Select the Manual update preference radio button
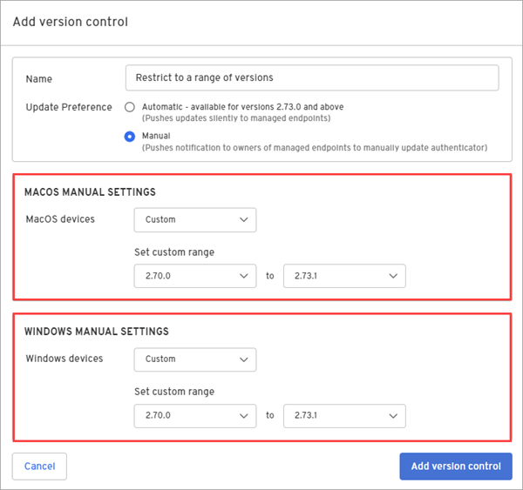Viewport: 523px width, 490px height. pyautogui.click(x=130, y=136)
